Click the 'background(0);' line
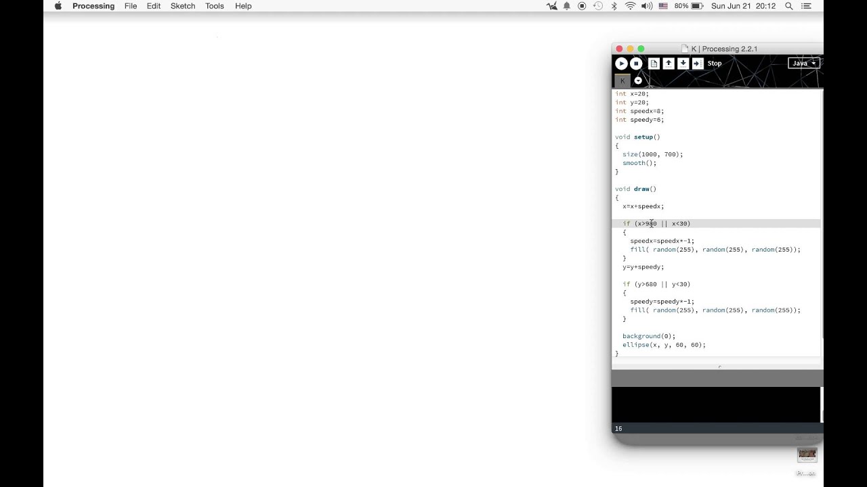867x487 pixels. (649, 336)
